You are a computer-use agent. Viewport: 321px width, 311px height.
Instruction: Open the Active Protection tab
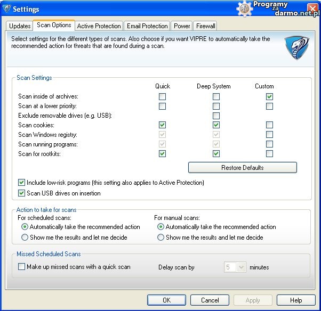pos(99,26)
